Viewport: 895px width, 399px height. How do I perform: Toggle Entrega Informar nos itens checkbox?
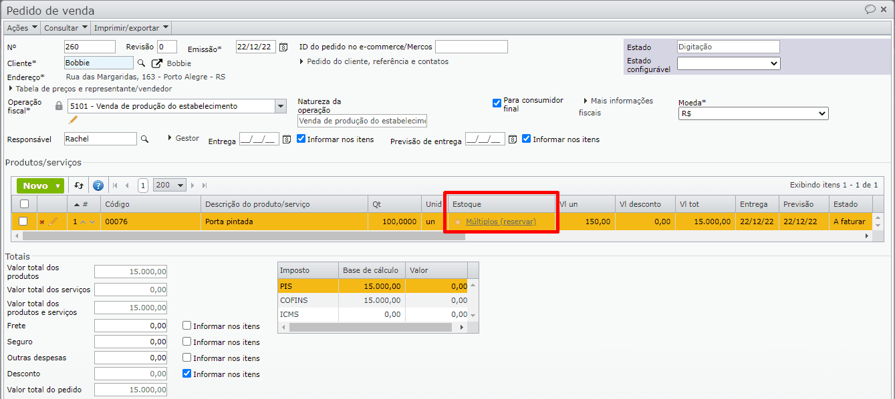(301, 139)
